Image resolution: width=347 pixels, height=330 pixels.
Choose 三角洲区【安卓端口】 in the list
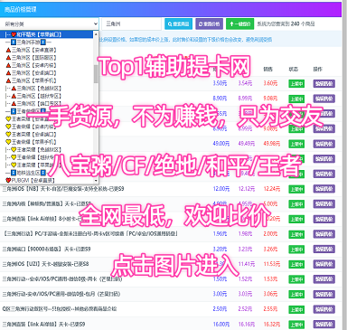point(47,73)
